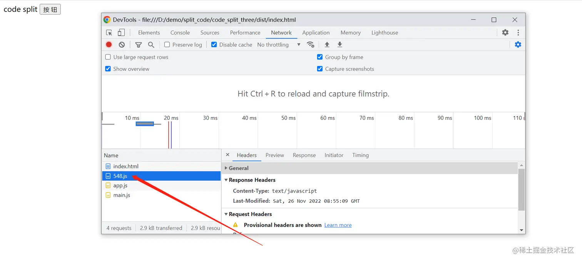The height and width of the screenshot is (262, 582).
Task: Open the network search magnifier icon
Action: click(x=151, y=45)
